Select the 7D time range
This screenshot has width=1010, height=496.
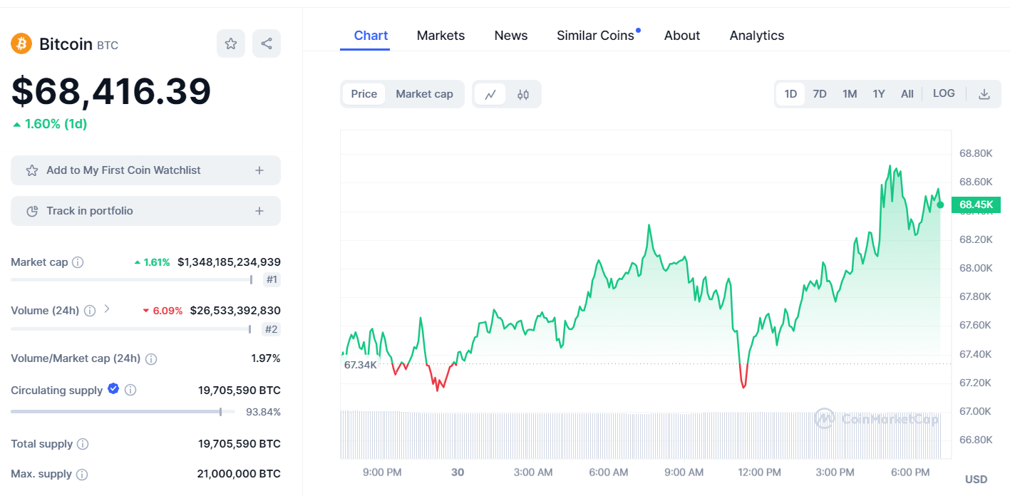pos(820,94)
